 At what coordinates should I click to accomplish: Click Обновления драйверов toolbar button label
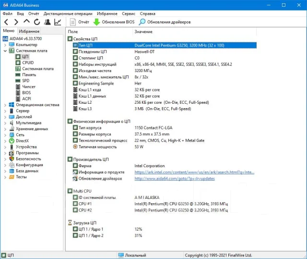click(x=169, y=22)
